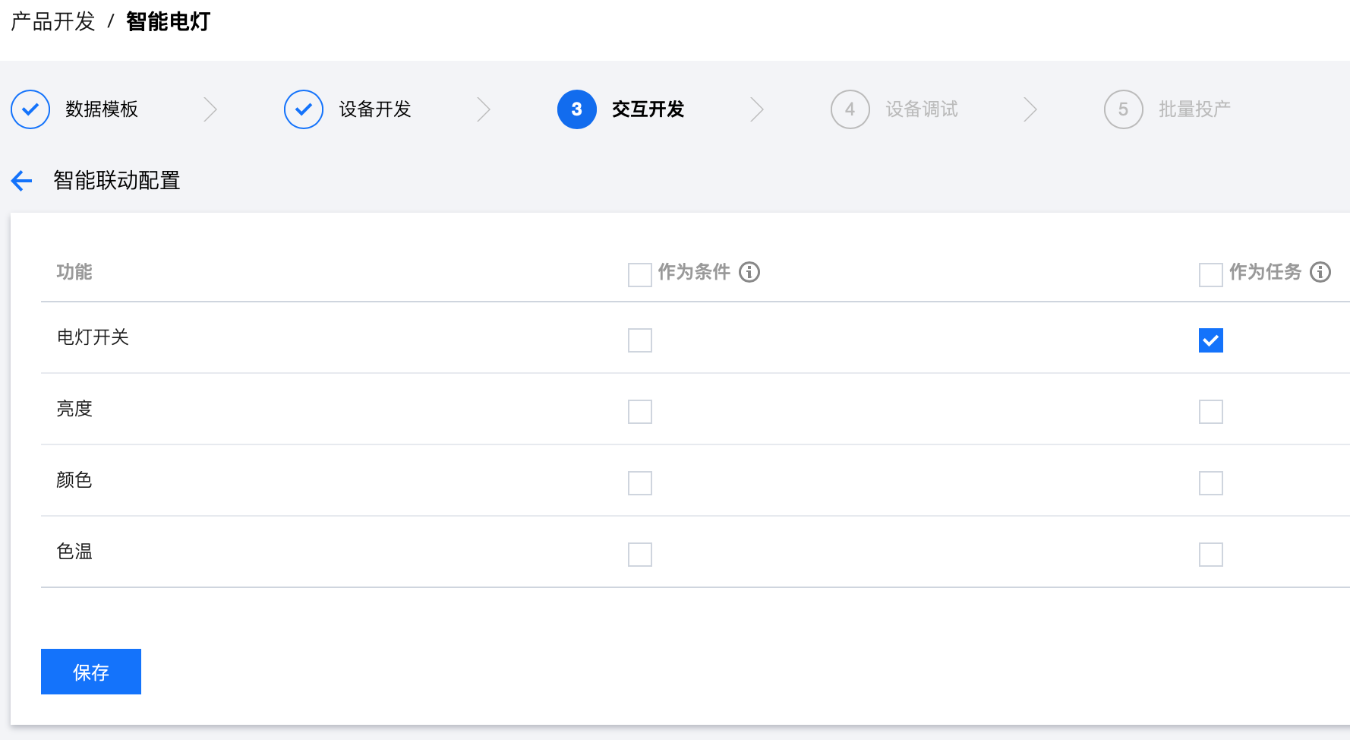This screenshot has height=740, width=1350.
Task: Click info icon next to 作为任务
Action: [x=1320, y=272]
